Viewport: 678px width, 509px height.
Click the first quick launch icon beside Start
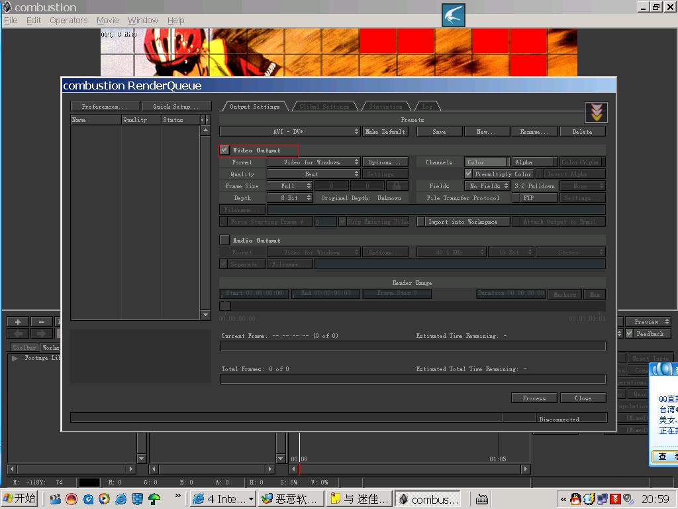[56, 499]
